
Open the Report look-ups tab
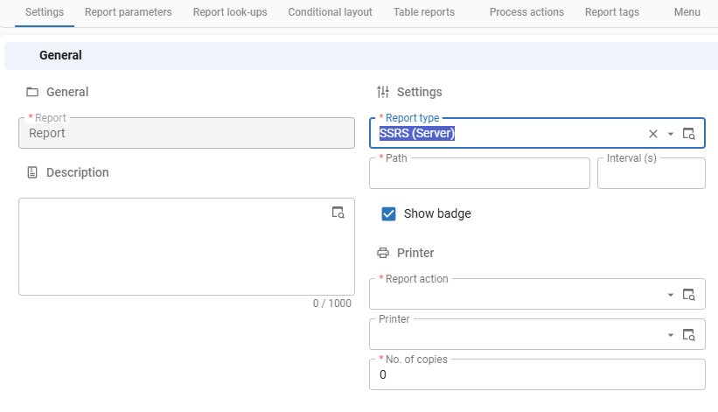point(230,12)
